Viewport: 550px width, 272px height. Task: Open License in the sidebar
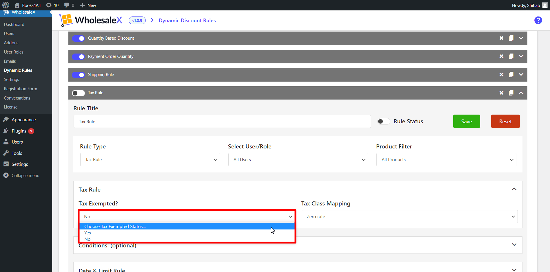pyautogui.click(x=11, y=107)
